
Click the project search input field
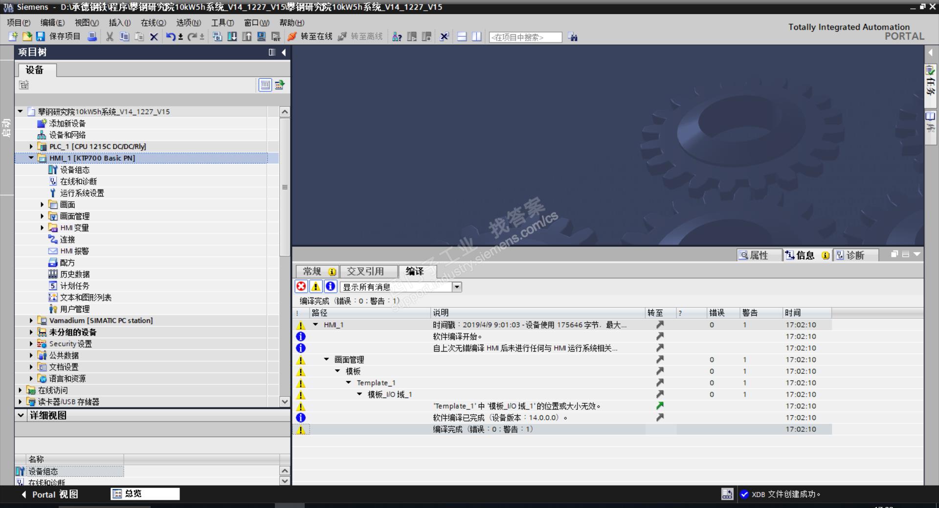tap(525, 37)
